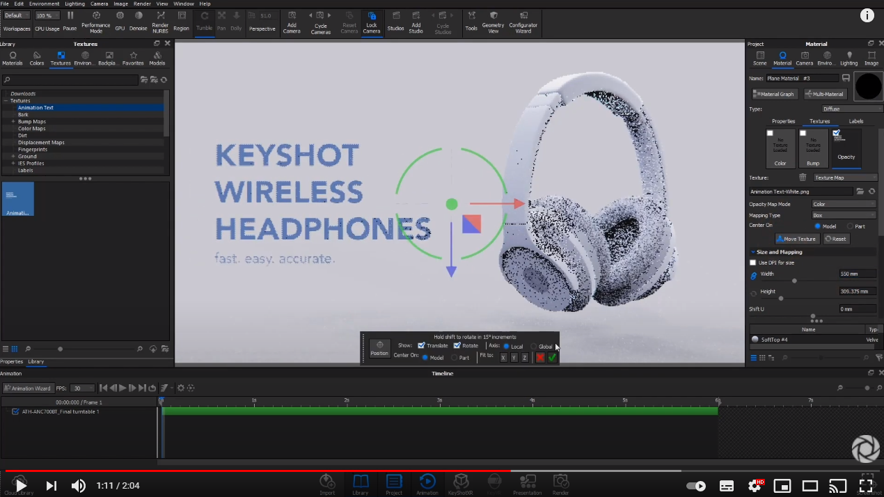Image resolution: width=884 pixels, height=497 pixels.
Task: Open the Animation Wizard
Action: (28, 388)
